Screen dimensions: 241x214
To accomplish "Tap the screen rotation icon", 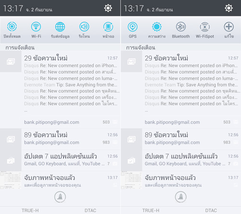I will click(108, 27).
